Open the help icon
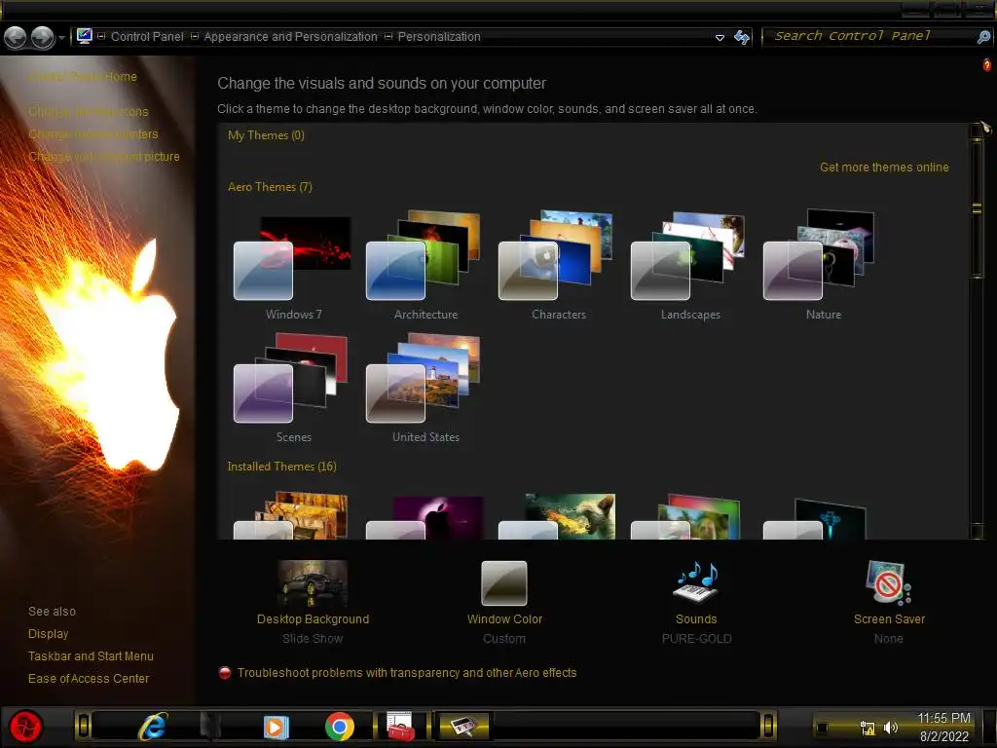 (987, 65)
